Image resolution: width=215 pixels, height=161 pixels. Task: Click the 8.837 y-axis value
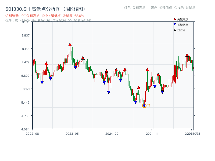tap(25, 35)
